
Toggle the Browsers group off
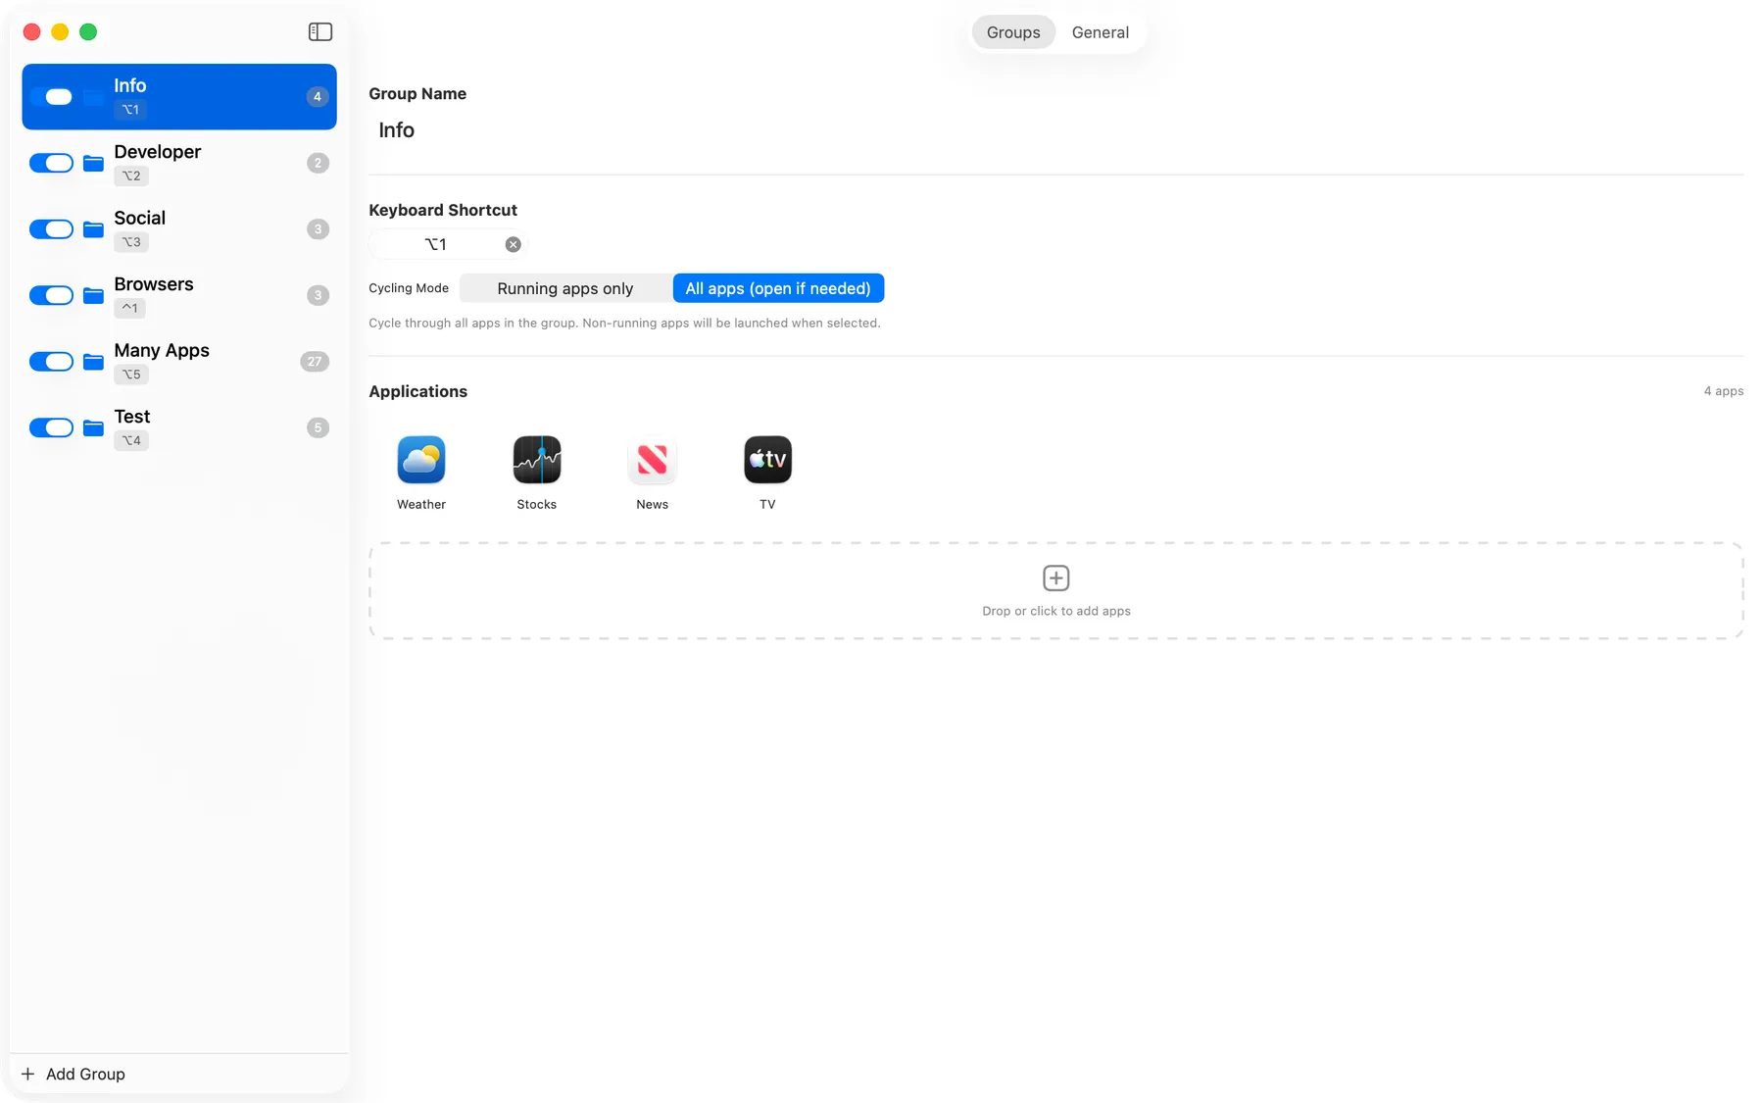point(52,295)
